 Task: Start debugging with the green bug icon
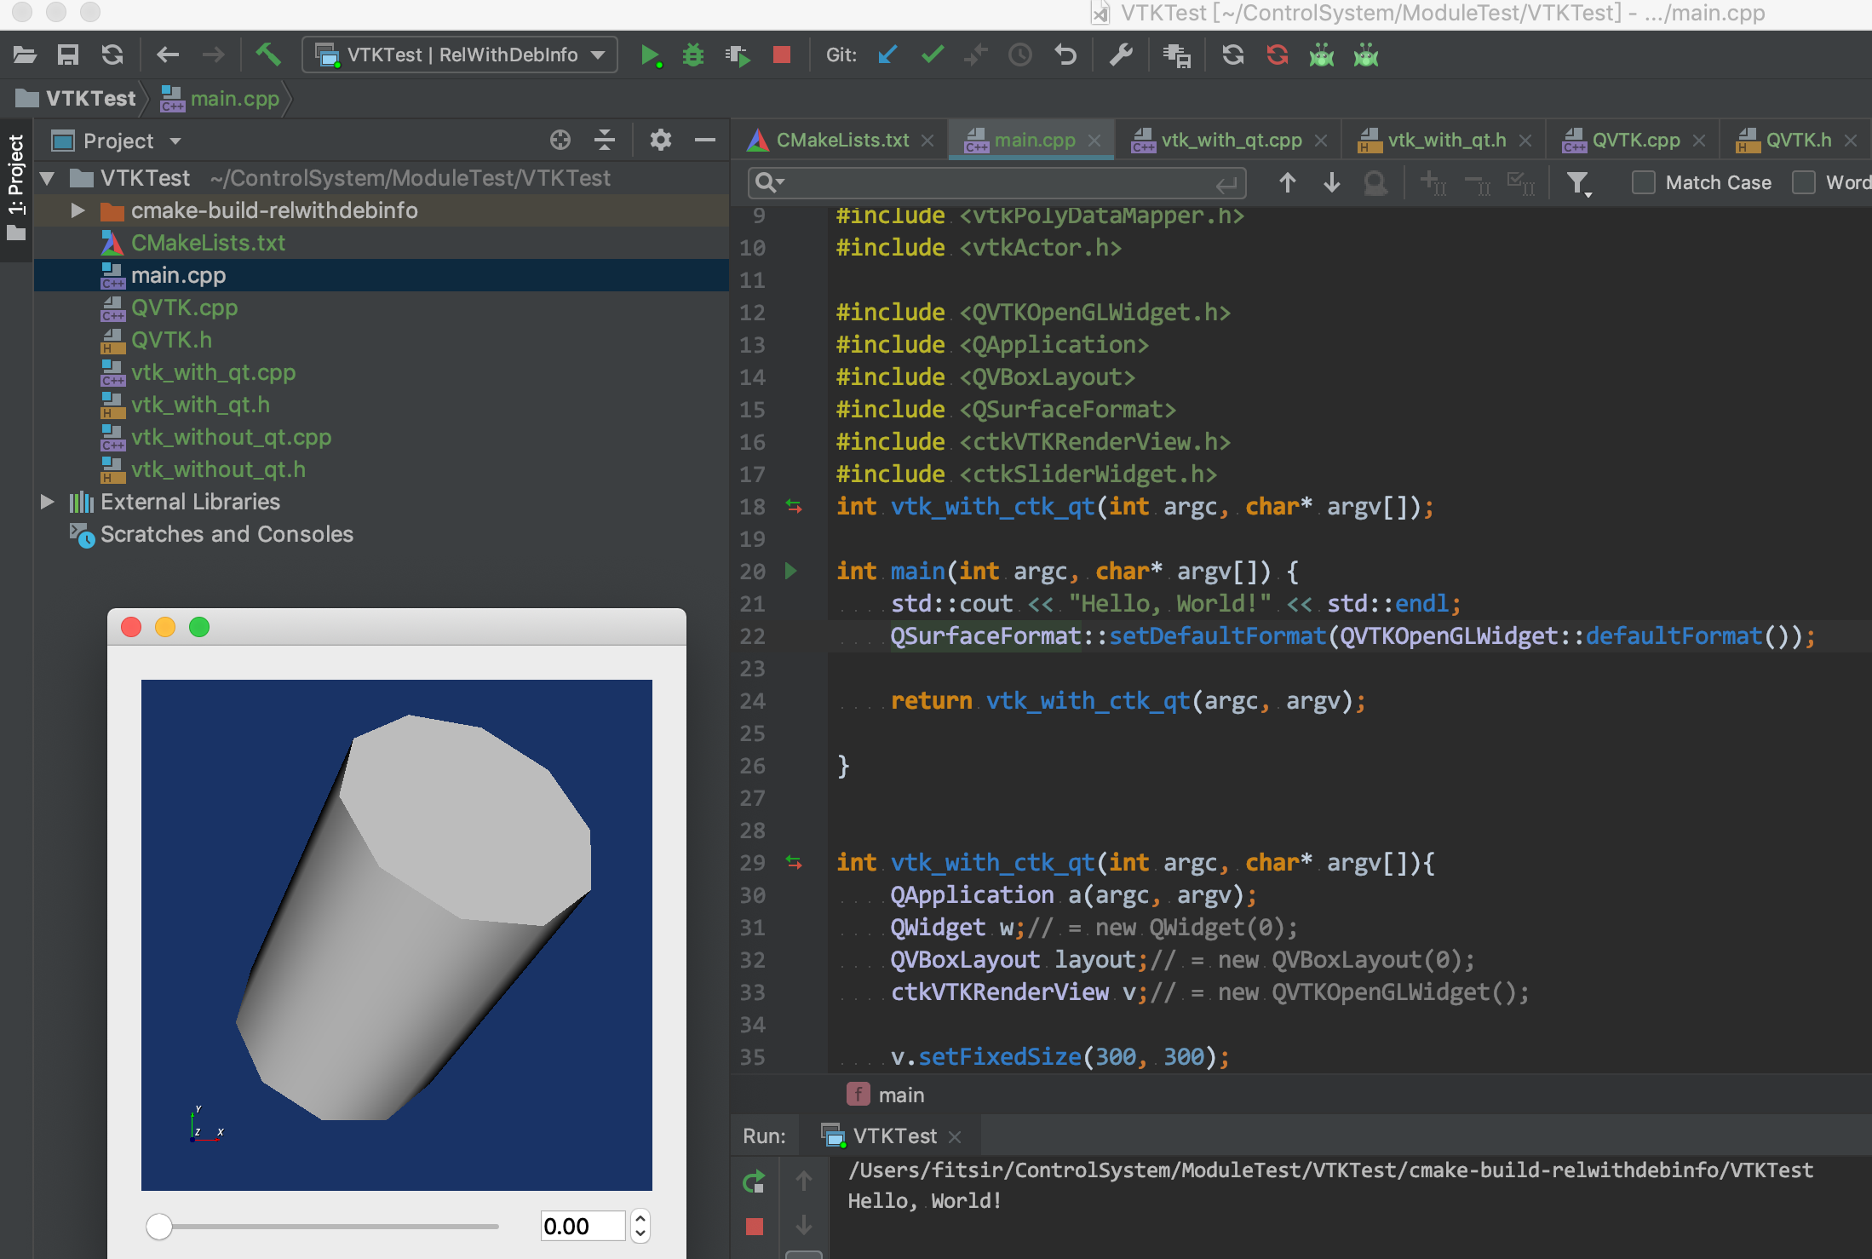(693, 55)
